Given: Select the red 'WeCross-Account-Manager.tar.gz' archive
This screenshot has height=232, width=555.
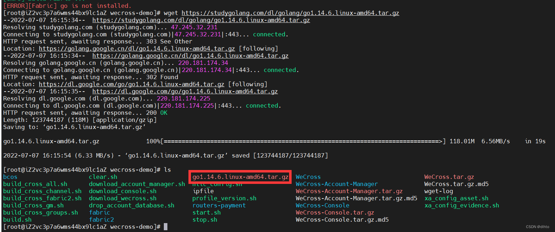Looking at the screenshot, I should (349, 191).
